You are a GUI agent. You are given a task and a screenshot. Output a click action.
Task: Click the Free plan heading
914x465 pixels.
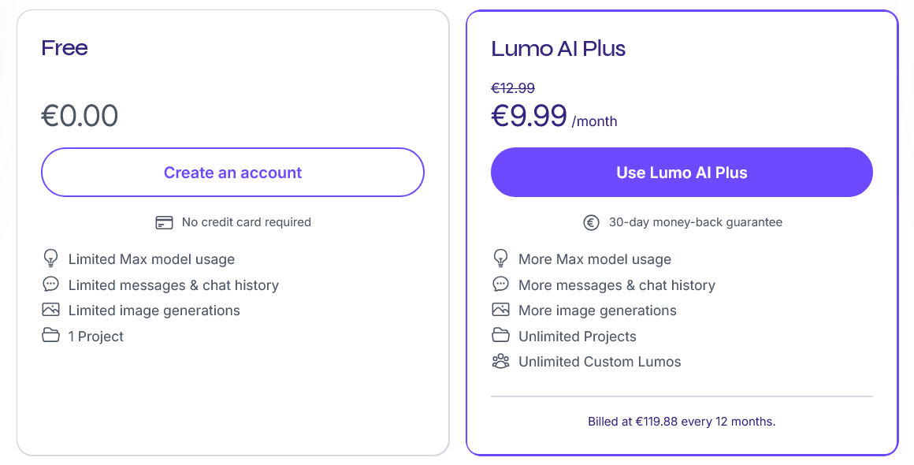[x=65, y=48]
